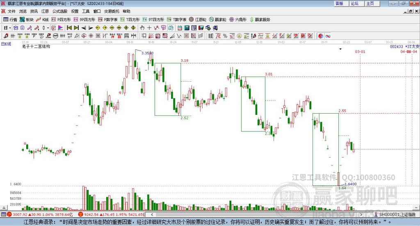
Task: Open the small chart dropdown triangle
Action: pos(340,49)
